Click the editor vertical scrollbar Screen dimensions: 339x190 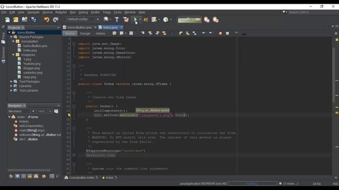[x=334, y=75]
